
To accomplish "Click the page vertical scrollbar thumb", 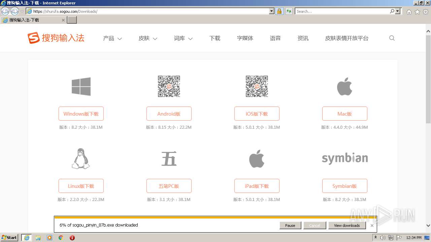I will [x=428, y=79].
